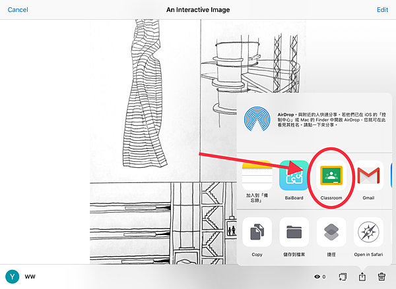Choose the Copy action

(x=257, y=232)
